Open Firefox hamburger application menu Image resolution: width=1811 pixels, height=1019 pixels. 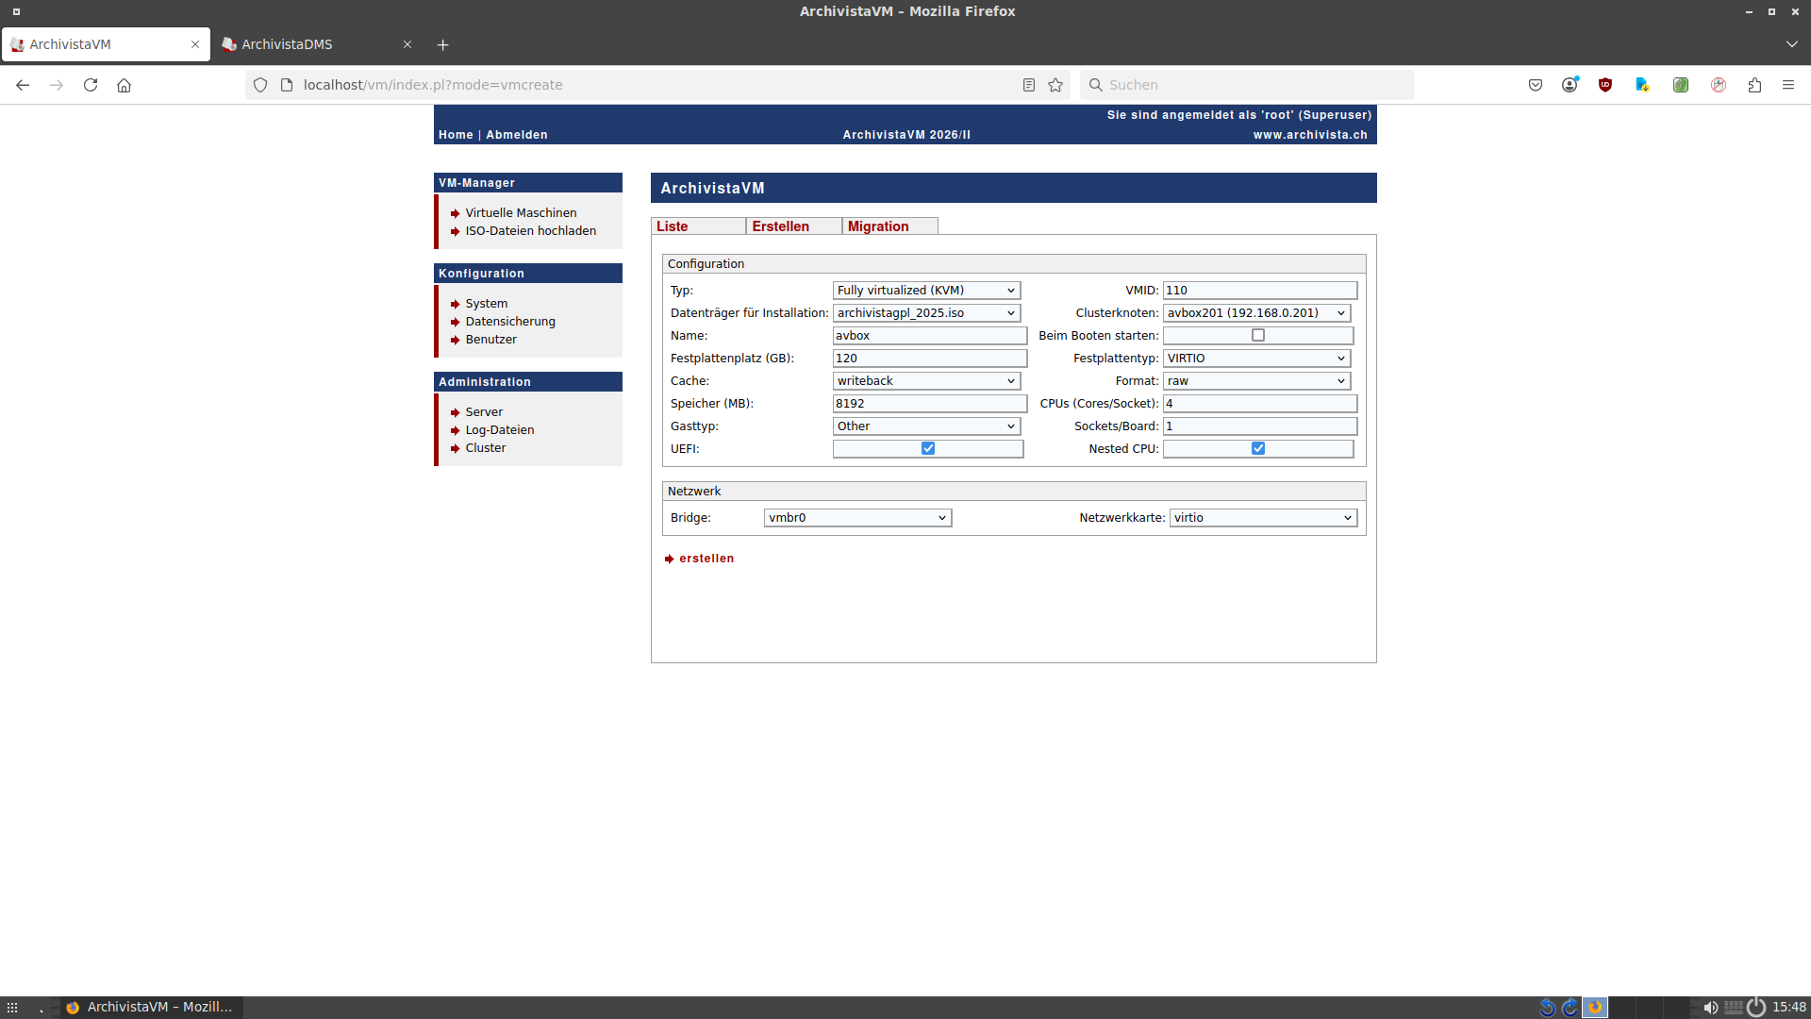coord(1788,85)
